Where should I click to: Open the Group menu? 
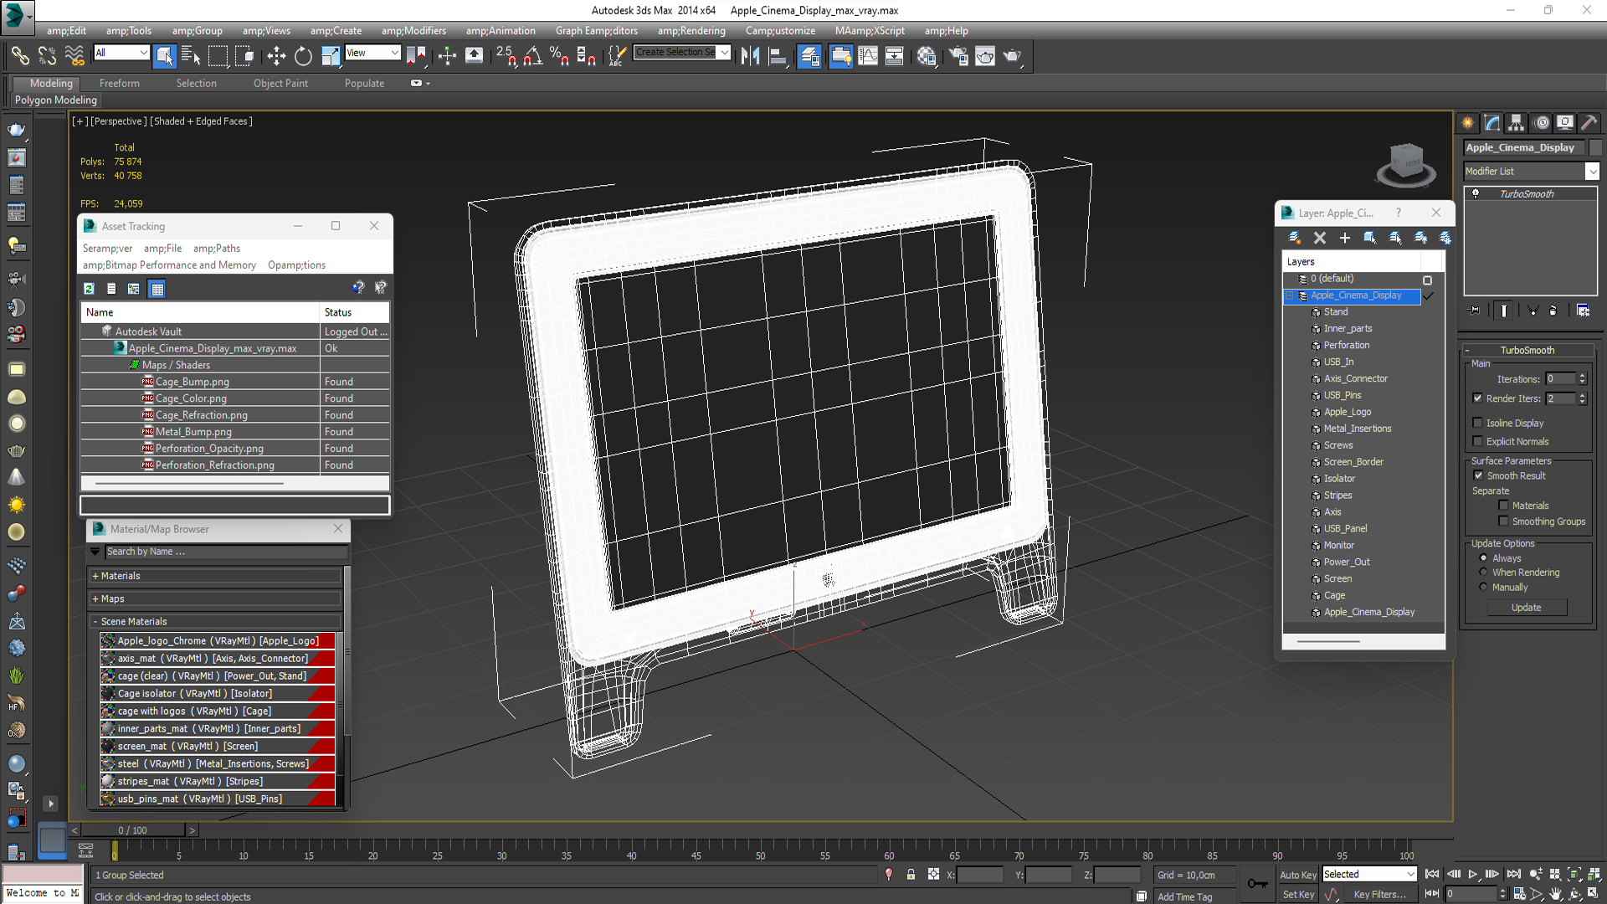[x=197, y=31]
